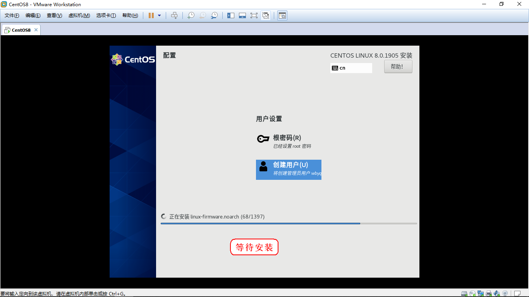This screenshot has height=297, width=529.
Task: Click the webcam device status bar icon
Action: pos(505,294)
